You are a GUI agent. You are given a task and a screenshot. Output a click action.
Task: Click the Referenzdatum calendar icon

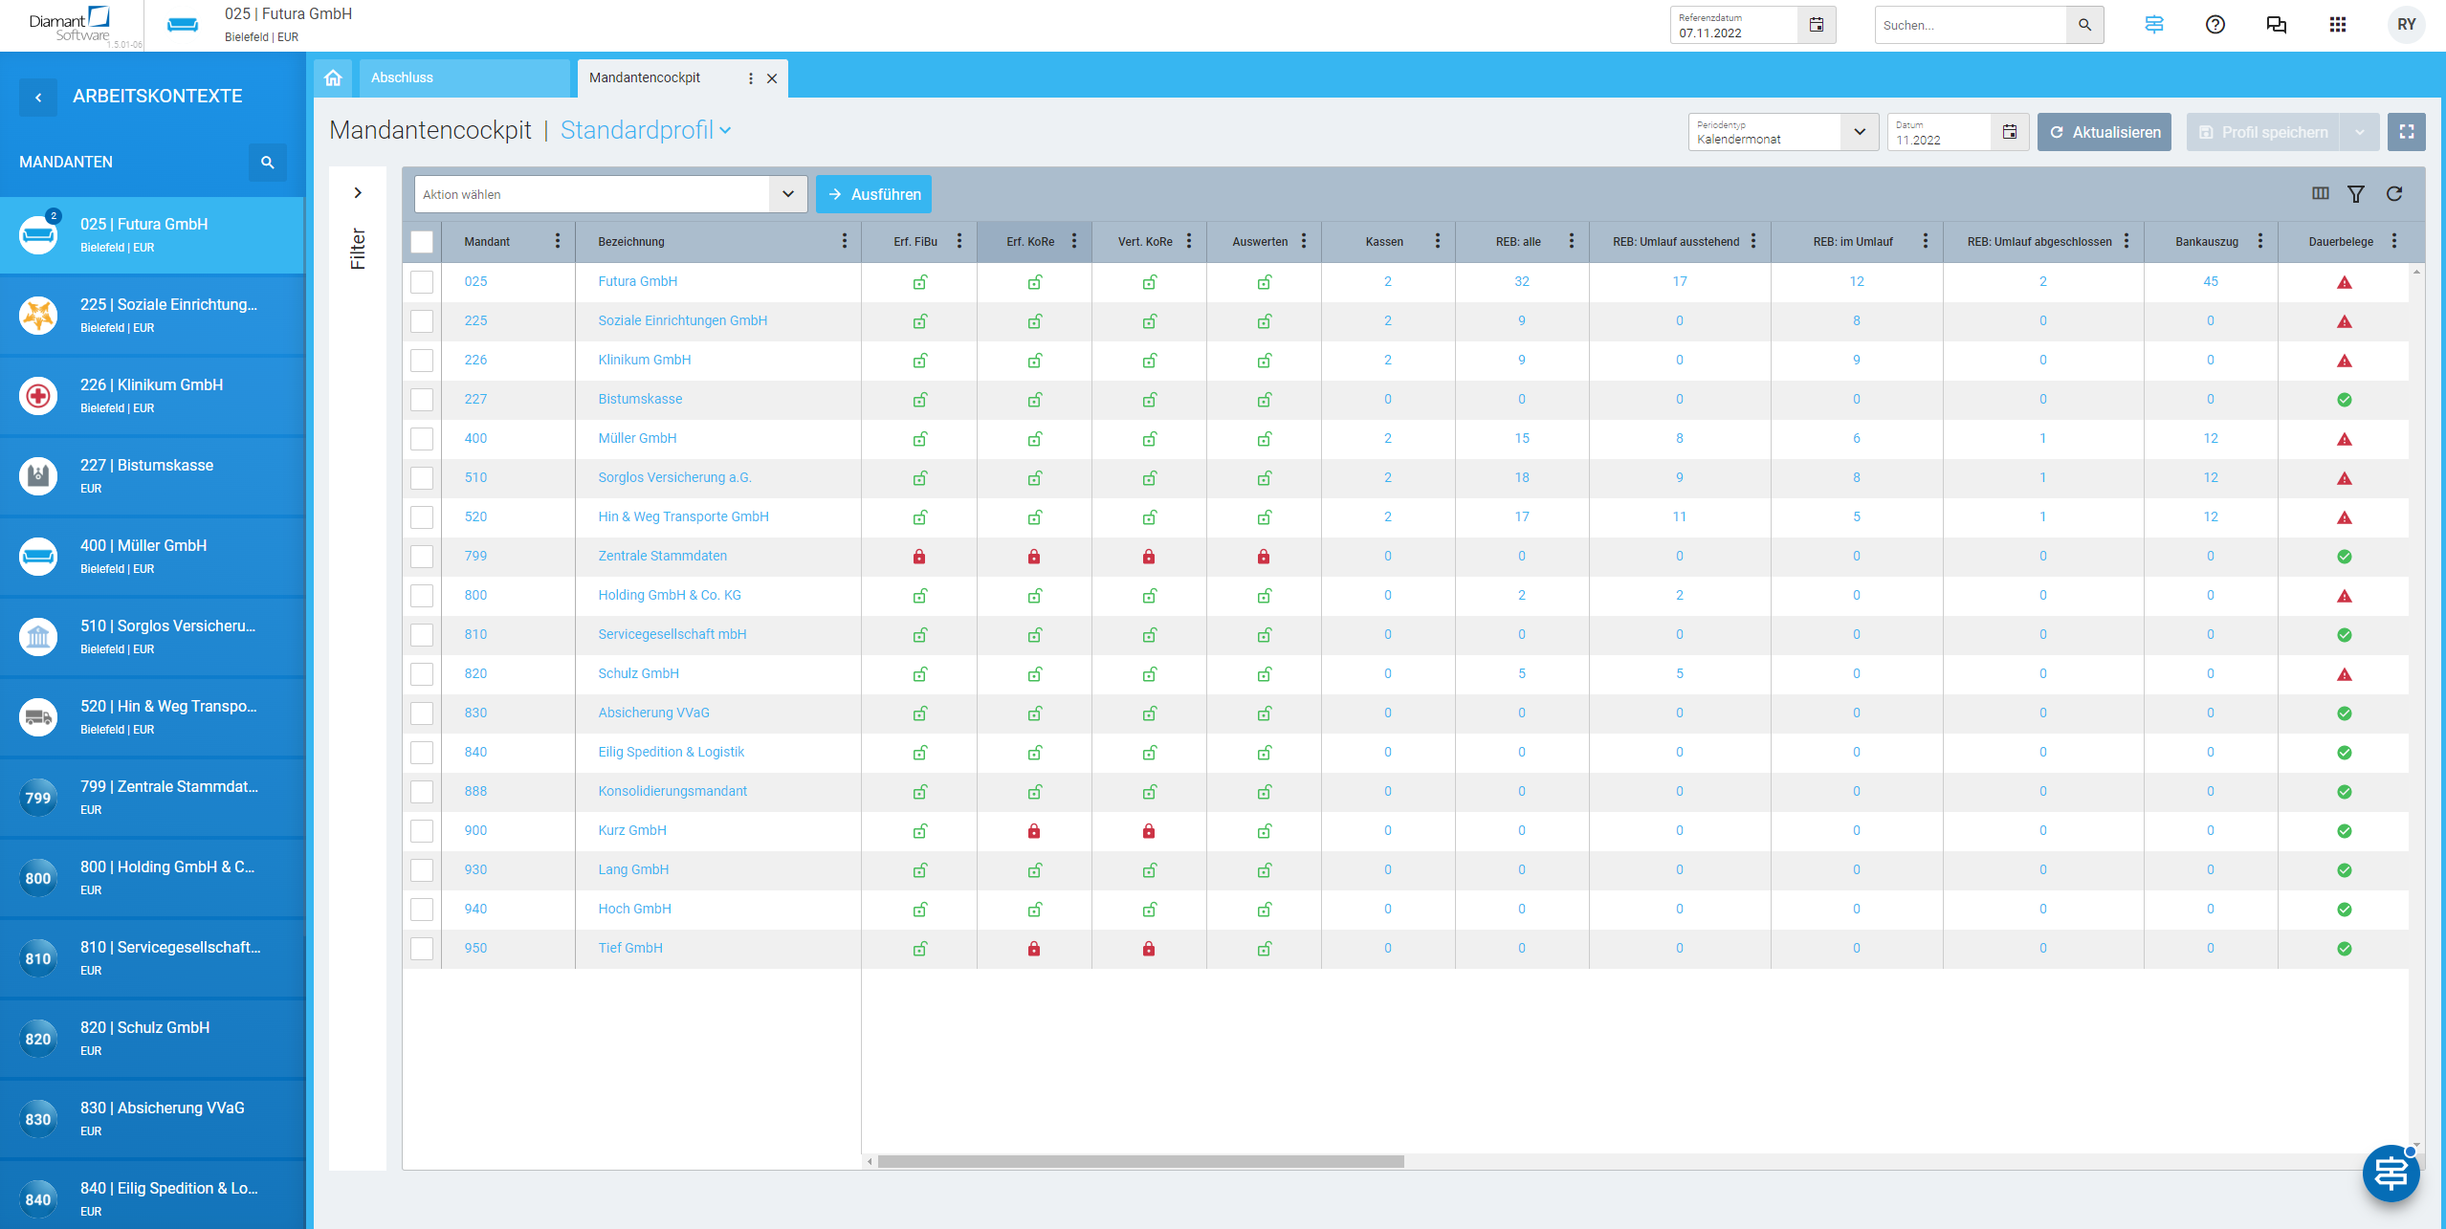[x=1817, y=25]
